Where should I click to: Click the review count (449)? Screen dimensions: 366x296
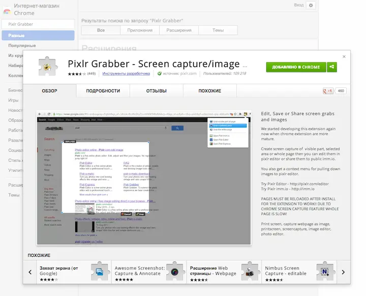(91, 74)
